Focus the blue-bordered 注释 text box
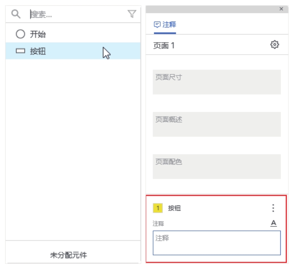Viewport: 292px width, 267px height. pyautogui.click(x=217, y=243)
